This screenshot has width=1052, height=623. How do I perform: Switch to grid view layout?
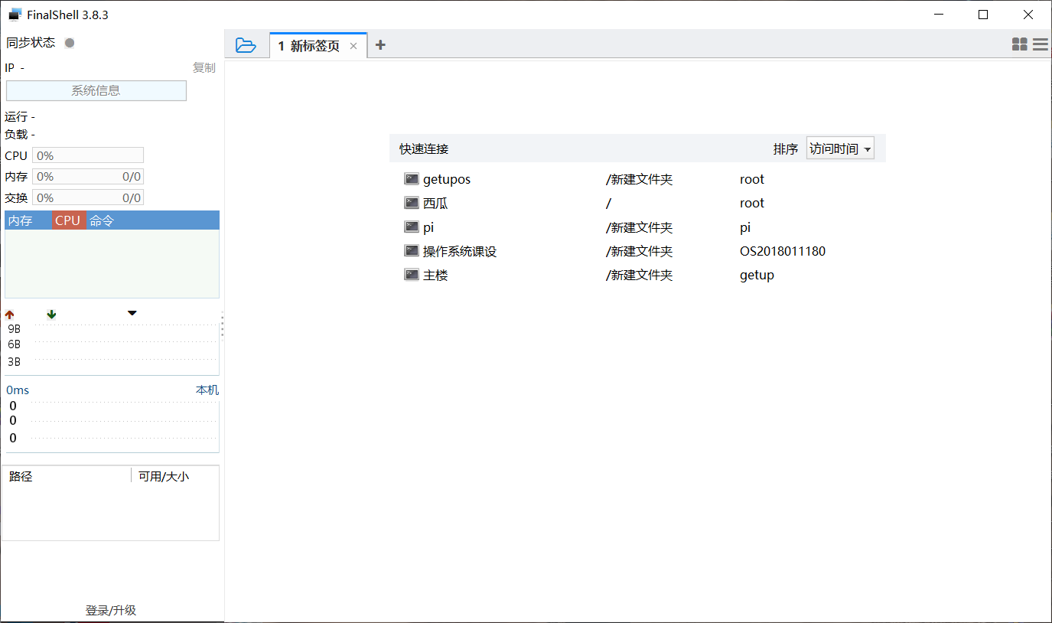pyautogui.click(x=1020, y=44)
